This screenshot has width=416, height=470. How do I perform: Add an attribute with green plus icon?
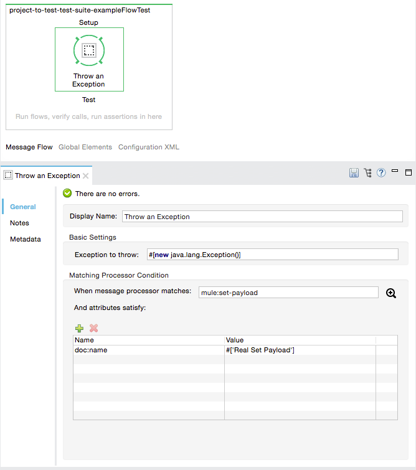tap(79, 328)
